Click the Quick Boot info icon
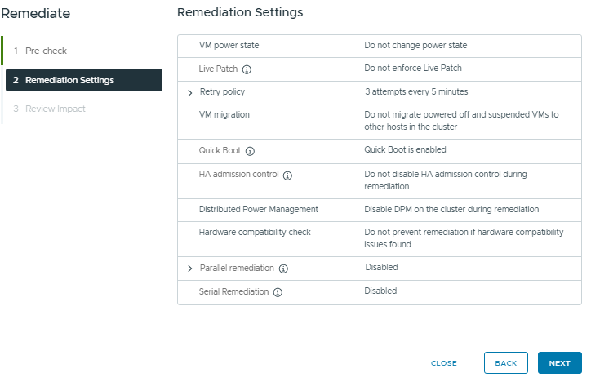The height and width of the screenshot is (382, 591). point(250,151)
